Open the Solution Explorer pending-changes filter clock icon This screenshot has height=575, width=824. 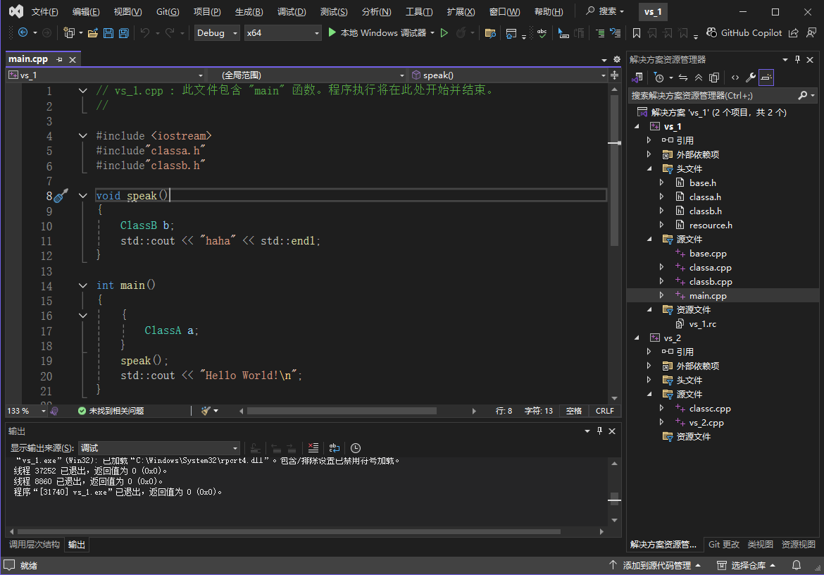tap(659, 78)
